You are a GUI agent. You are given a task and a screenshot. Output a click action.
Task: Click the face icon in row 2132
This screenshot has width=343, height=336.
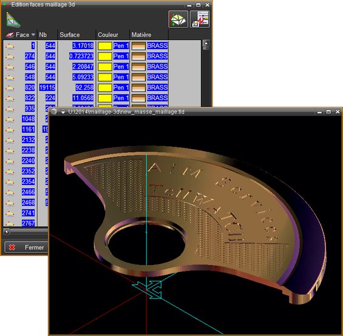coord(10,140)
